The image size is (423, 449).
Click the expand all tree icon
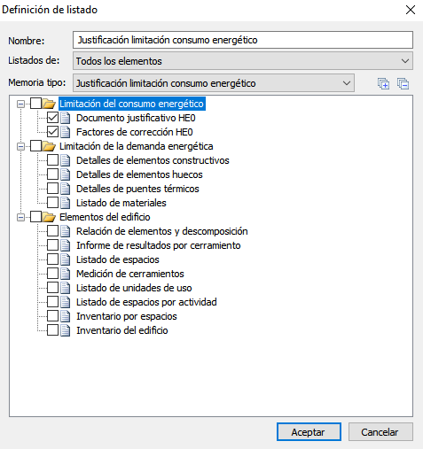(x=383, y=83)
